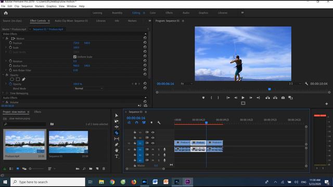Go to Out point

258,98
